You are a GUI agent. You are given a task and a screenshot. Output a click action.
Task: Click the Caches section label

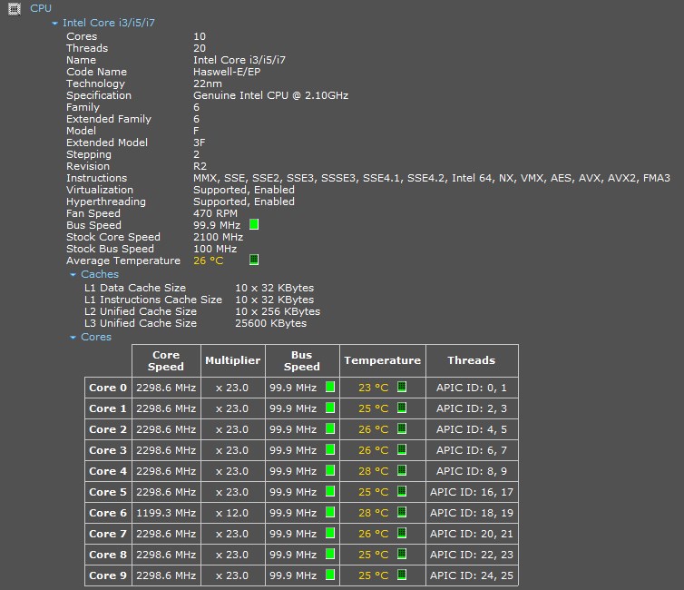point(100,274)
